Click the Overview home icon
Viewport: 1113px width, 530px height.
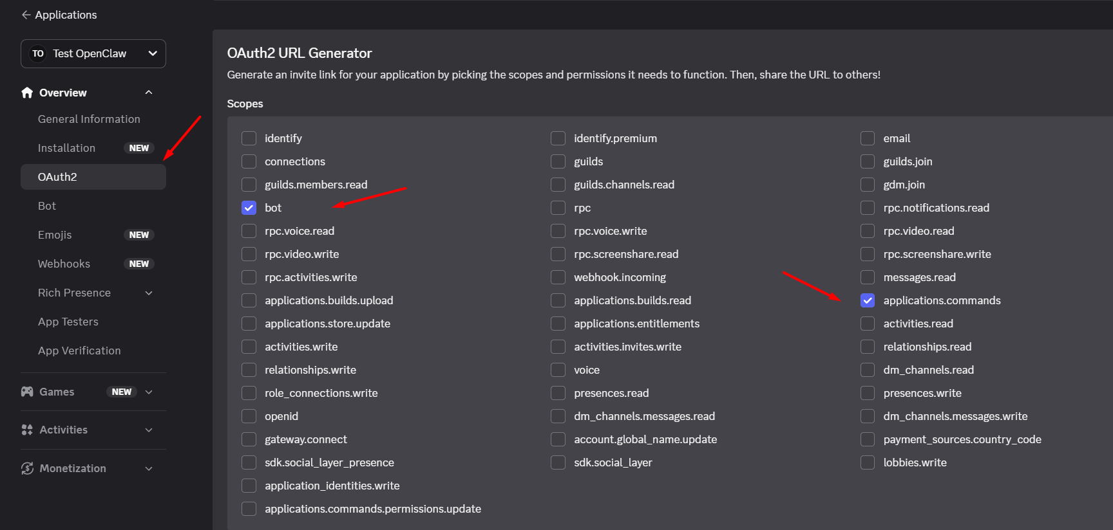[x=27, y=93]
